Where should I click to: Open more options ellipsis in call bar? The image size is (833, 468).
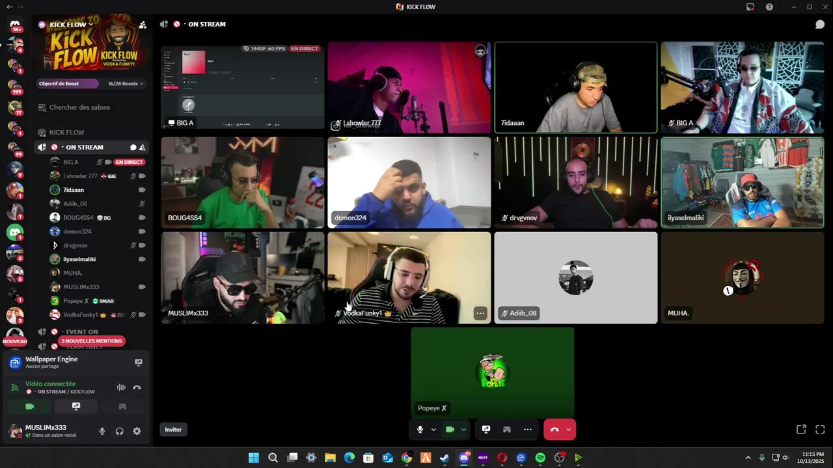pos(528,430)
